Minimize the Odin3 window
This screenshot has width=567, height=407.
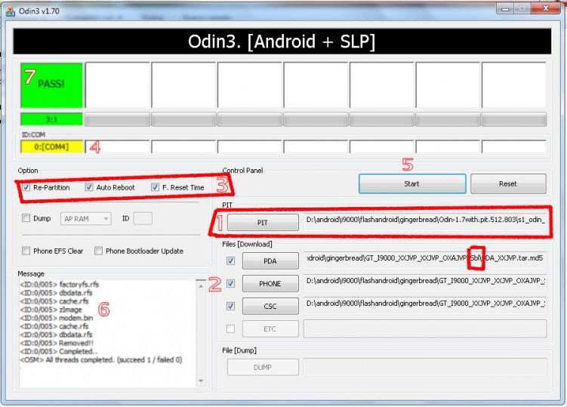[505, 8]
